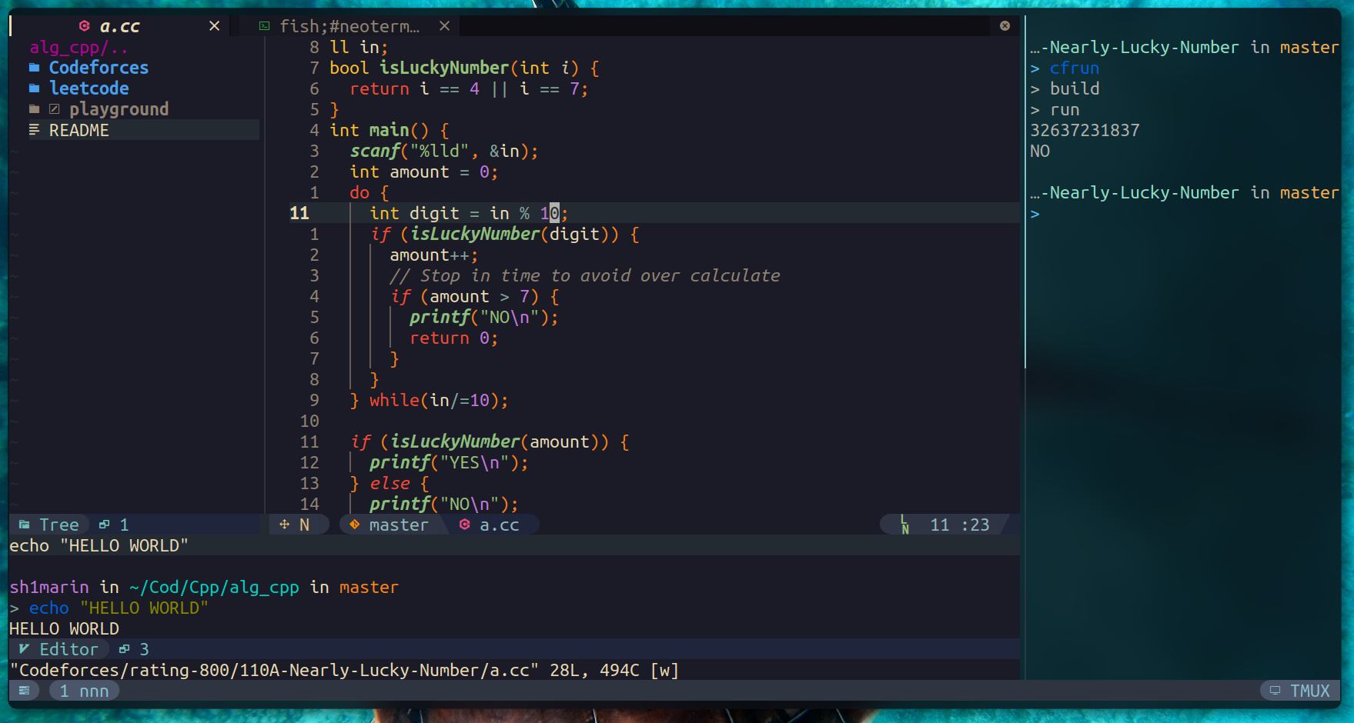The image size is (1354, 723).
Task: Click the NO output in right terminal
Action: [x=1040, y=151]
